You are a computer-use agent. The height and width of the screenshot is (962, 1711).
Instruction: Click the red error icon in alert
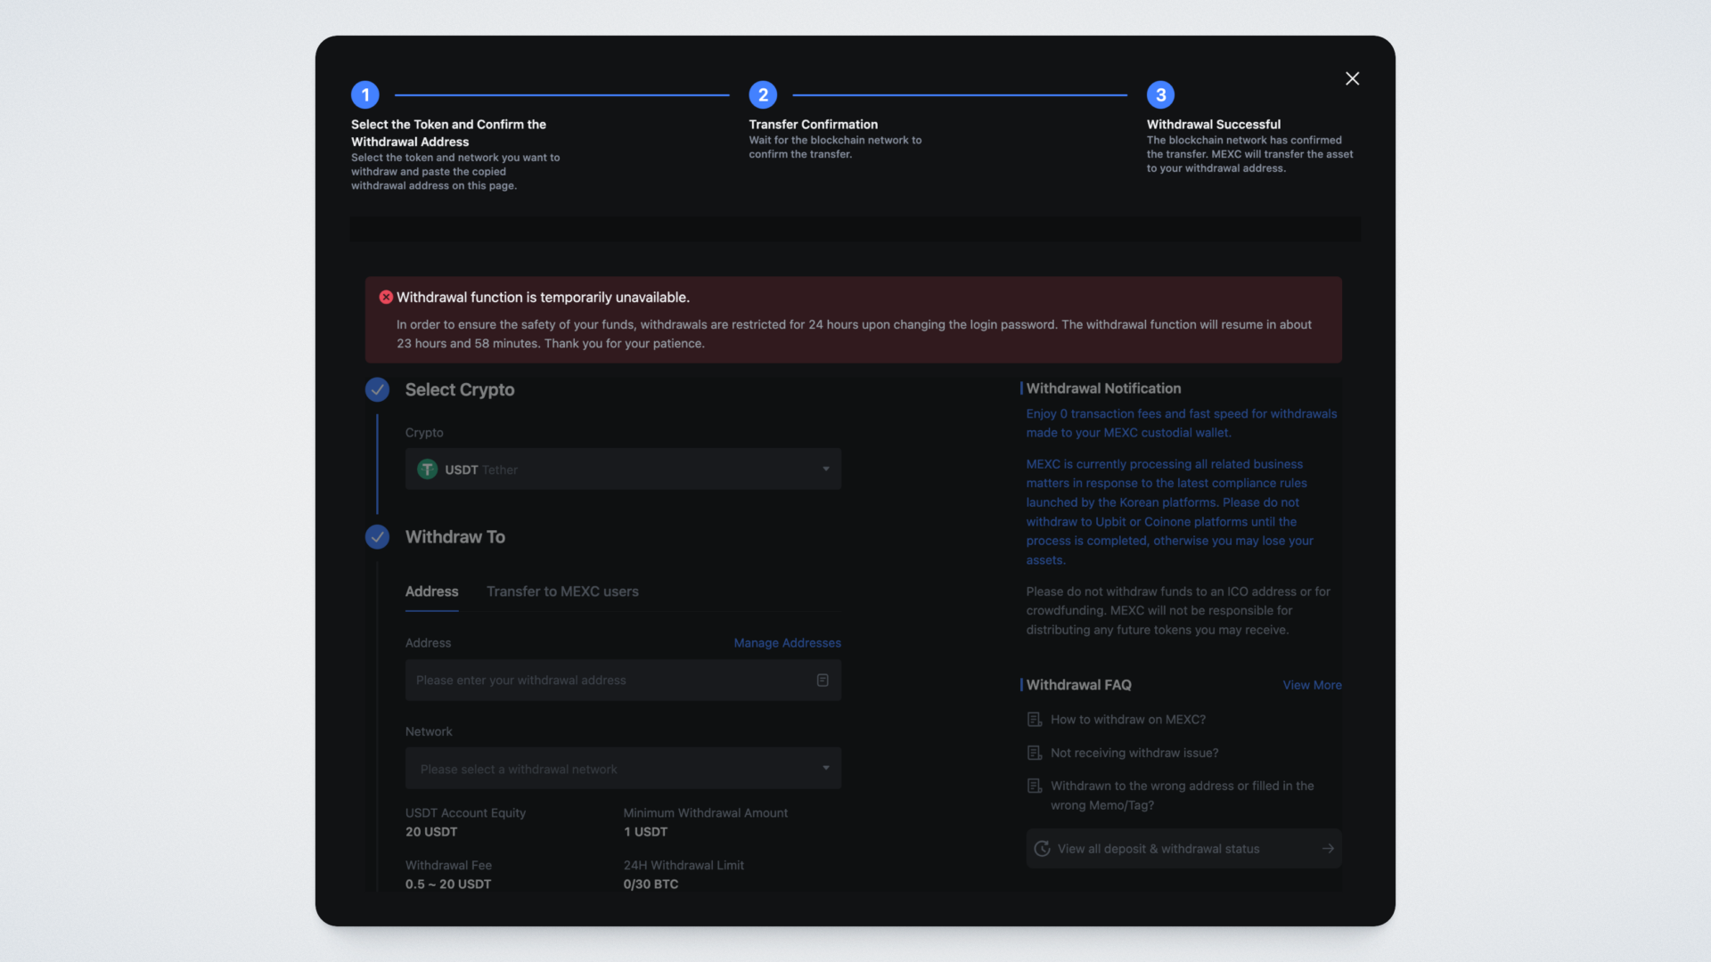point(386,298)
